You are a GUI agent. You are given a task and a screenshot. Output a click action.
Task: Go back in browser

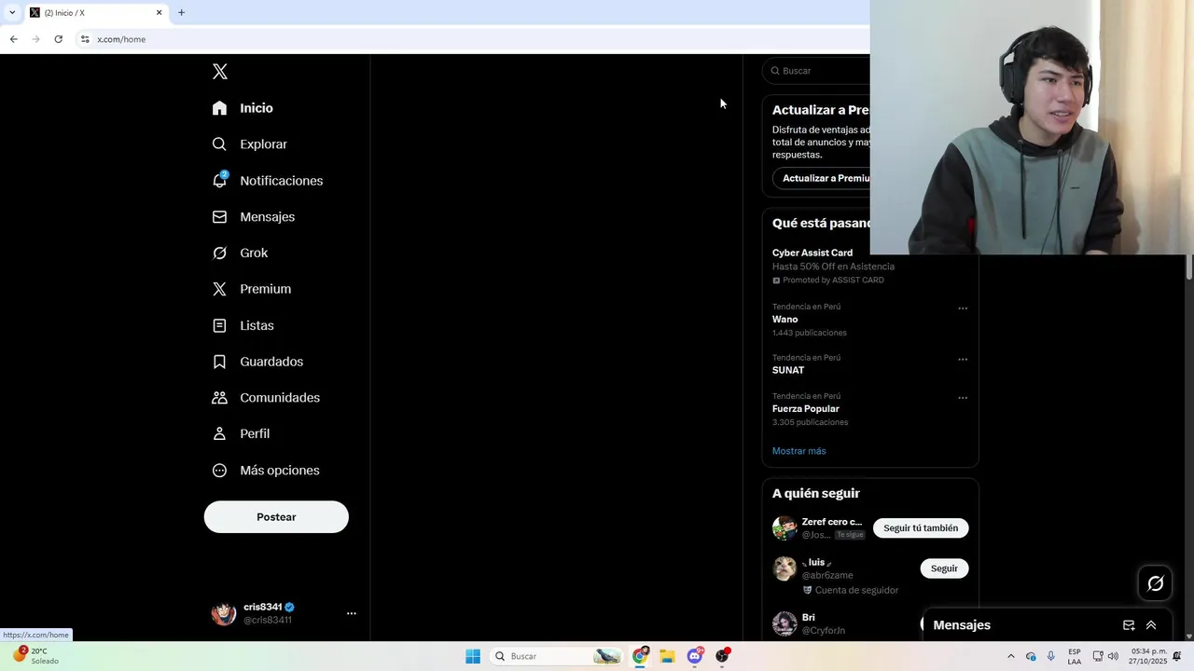(x=13, y=39)
